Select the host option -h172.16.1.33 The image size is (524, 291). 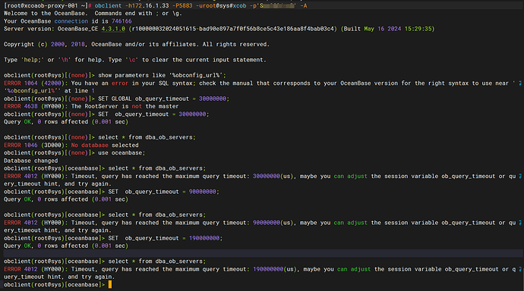147,5
